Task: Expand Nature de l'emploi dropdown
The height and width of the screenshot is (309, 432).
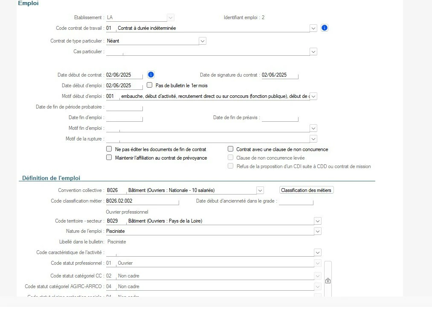Action: (318, 231)
